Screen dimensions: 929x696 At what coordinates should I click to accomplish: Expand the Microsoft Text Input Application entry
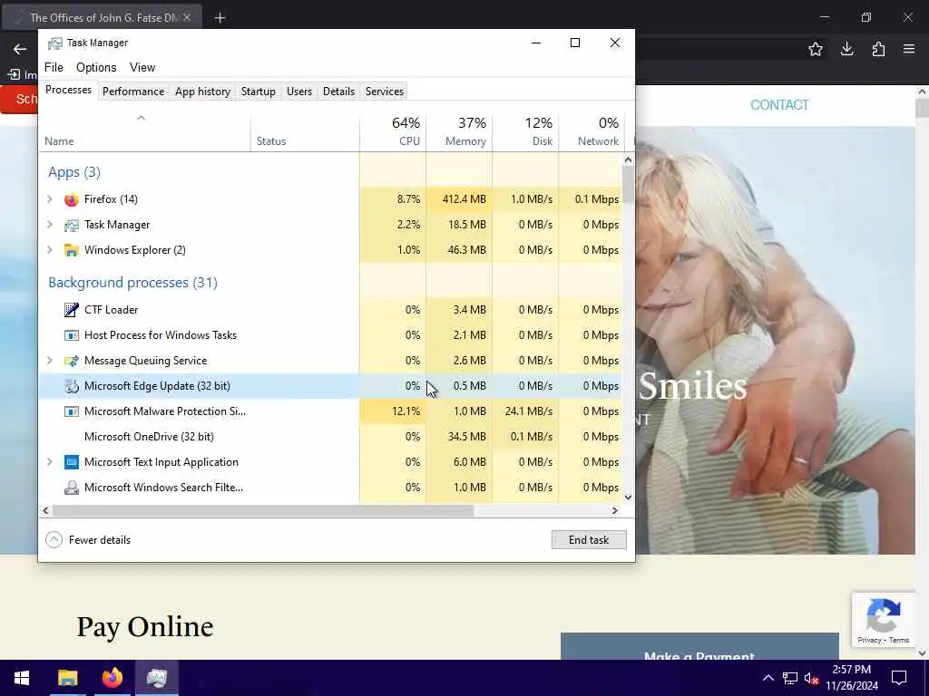[x=50, y=462]
